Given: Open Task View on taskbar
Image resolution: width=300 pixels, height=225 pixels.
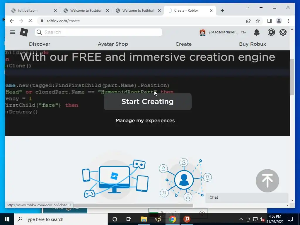Looking at the screenshot, I should coord(129,219).
